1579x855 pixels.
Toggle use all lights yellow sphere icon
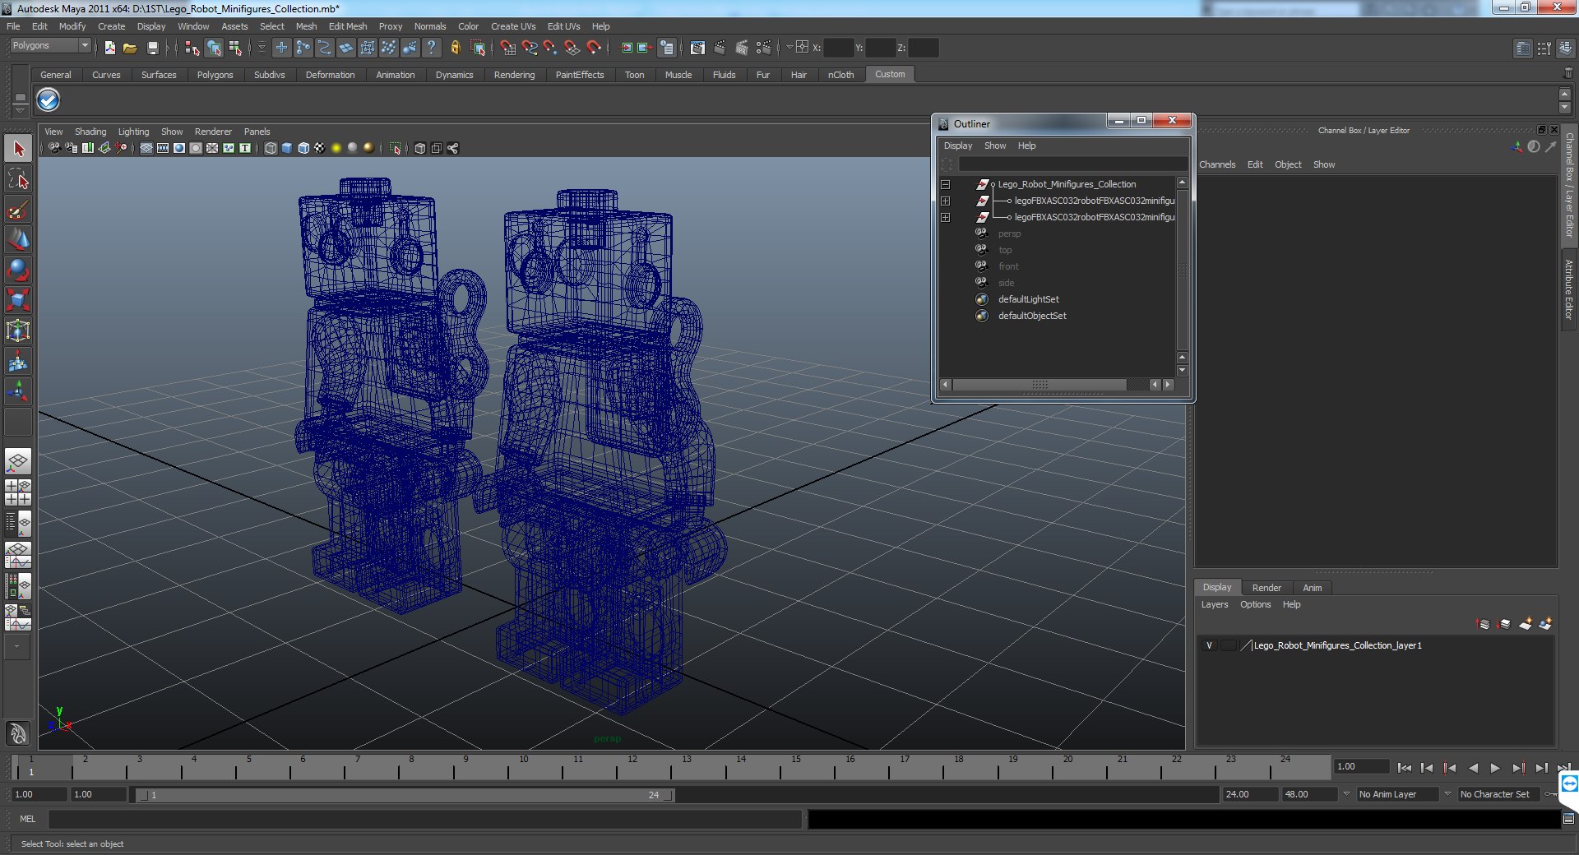[336, 148]
